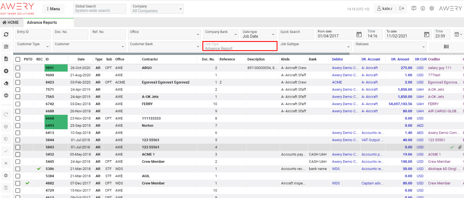Click the Awery Demo C... debitor link on entry 7571

tap(345, 89)
